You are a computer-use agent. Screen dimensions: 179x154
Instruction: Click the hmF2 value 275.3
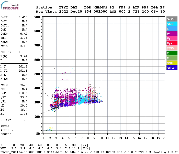(x=23, y=85)
